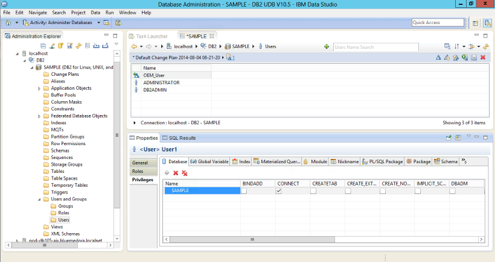
Task: Click horizontal scrollbar thumb in privileges table
Action: tap(252, 240)
